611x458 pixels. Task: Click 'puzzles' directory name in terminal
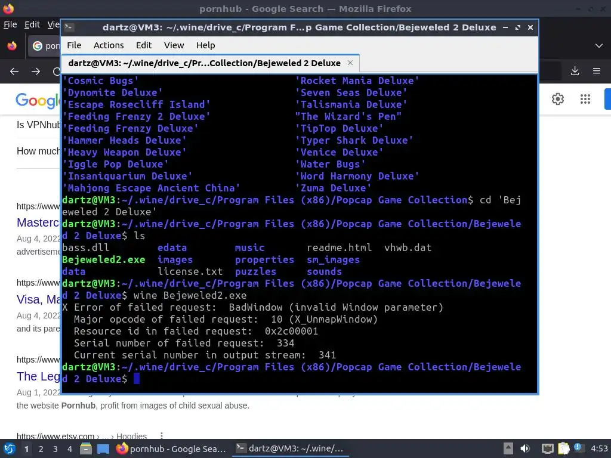255,271
